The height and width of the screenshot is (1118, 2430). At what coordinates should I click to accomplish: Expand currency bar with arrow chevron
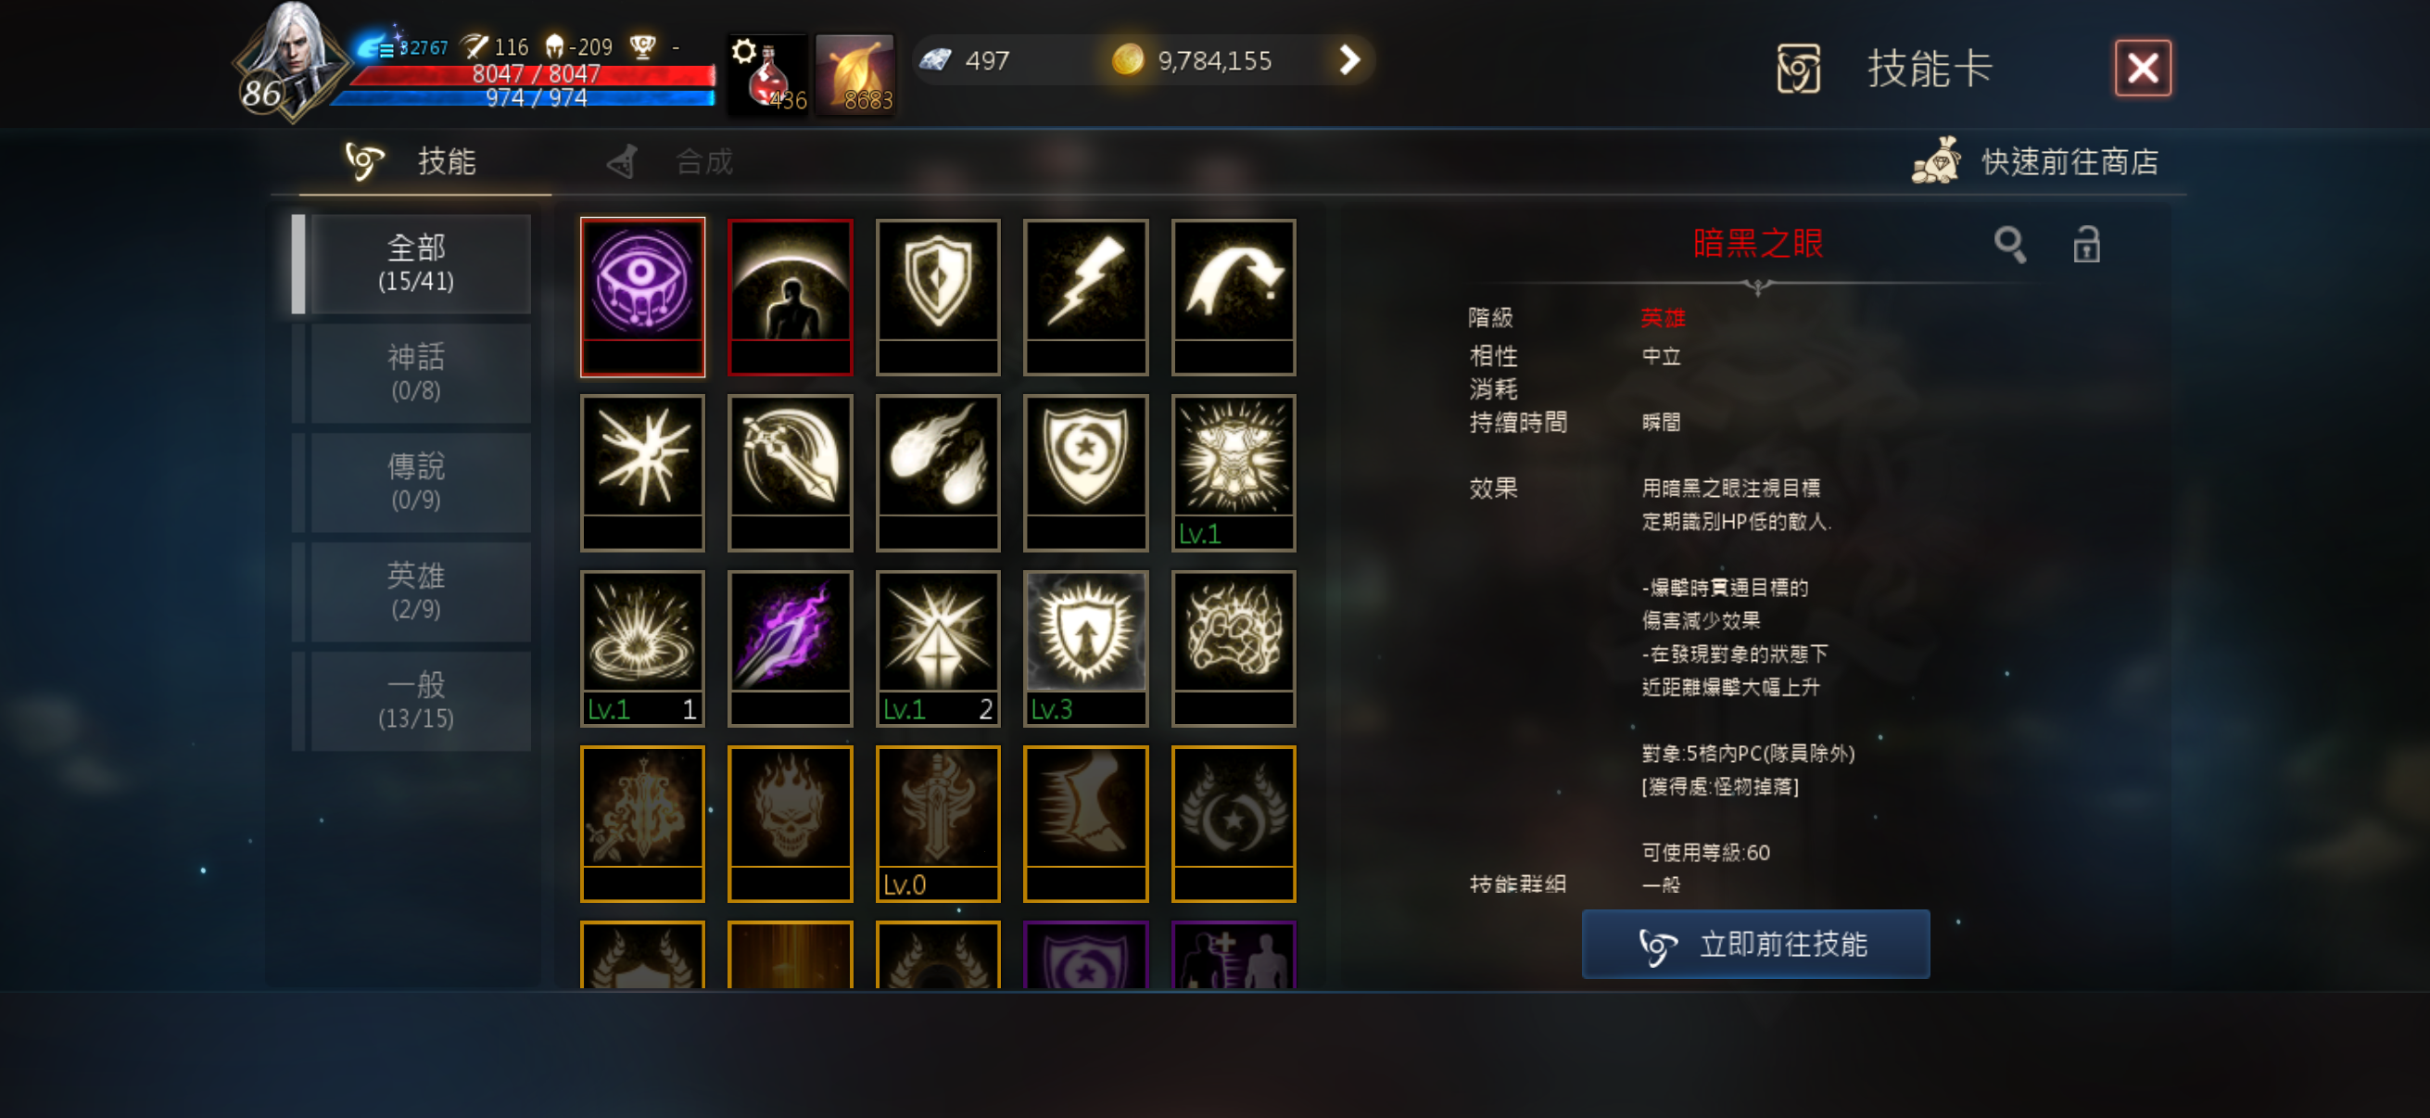(1349, 60)
